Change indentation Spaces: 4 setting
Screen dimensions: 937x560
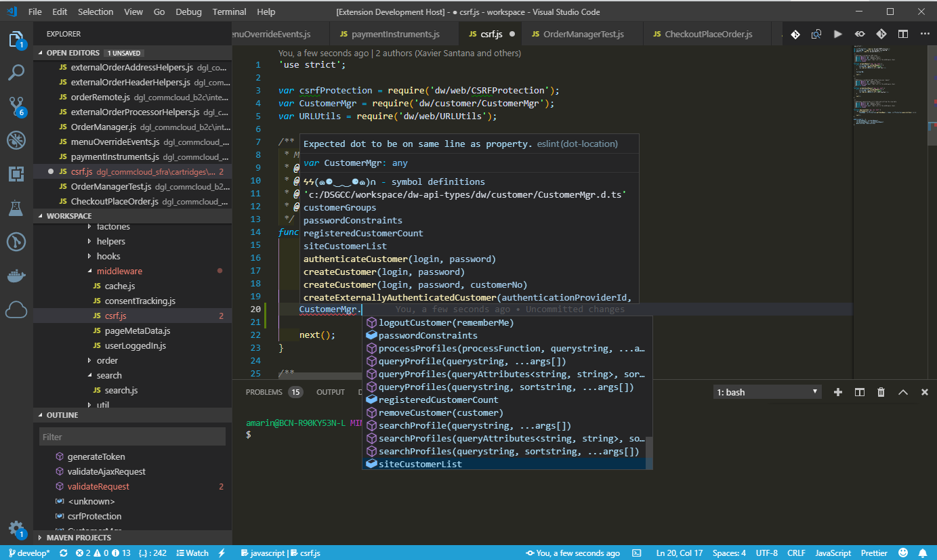[729, 553]
